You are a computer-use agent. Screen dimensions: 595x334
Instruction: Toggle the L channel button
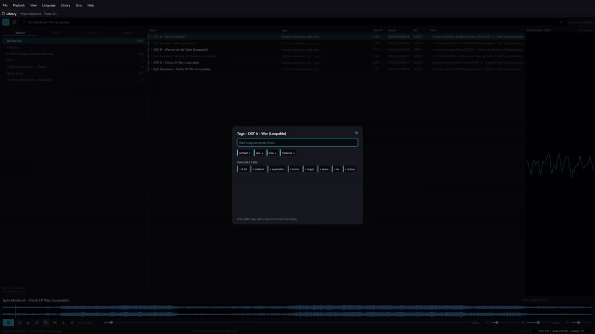click(x=64, y=323)
